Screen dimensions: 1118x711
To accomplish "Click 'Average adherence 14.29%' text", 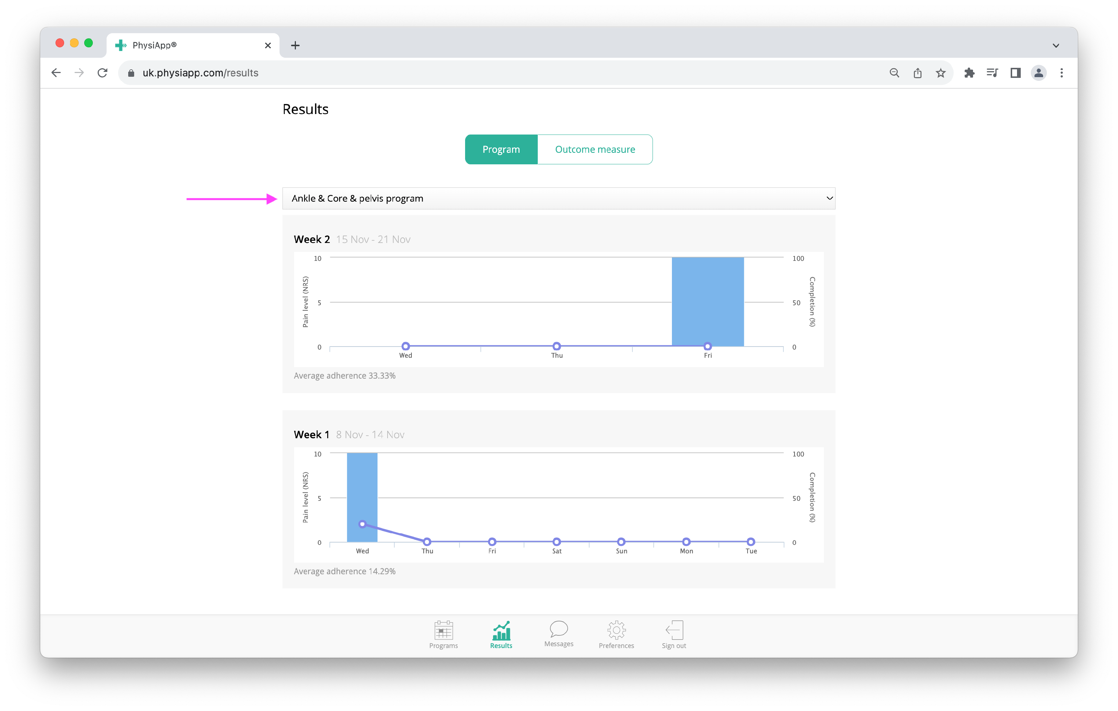I will (344, 571).
